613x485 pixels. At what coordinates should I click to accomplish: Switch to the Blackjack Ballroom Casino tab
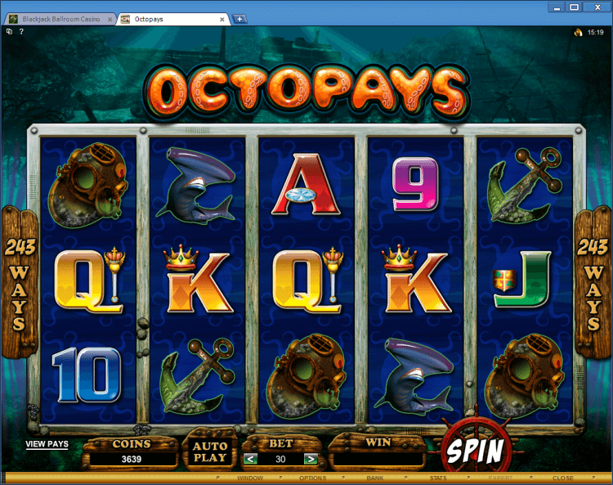coord(60,19)
